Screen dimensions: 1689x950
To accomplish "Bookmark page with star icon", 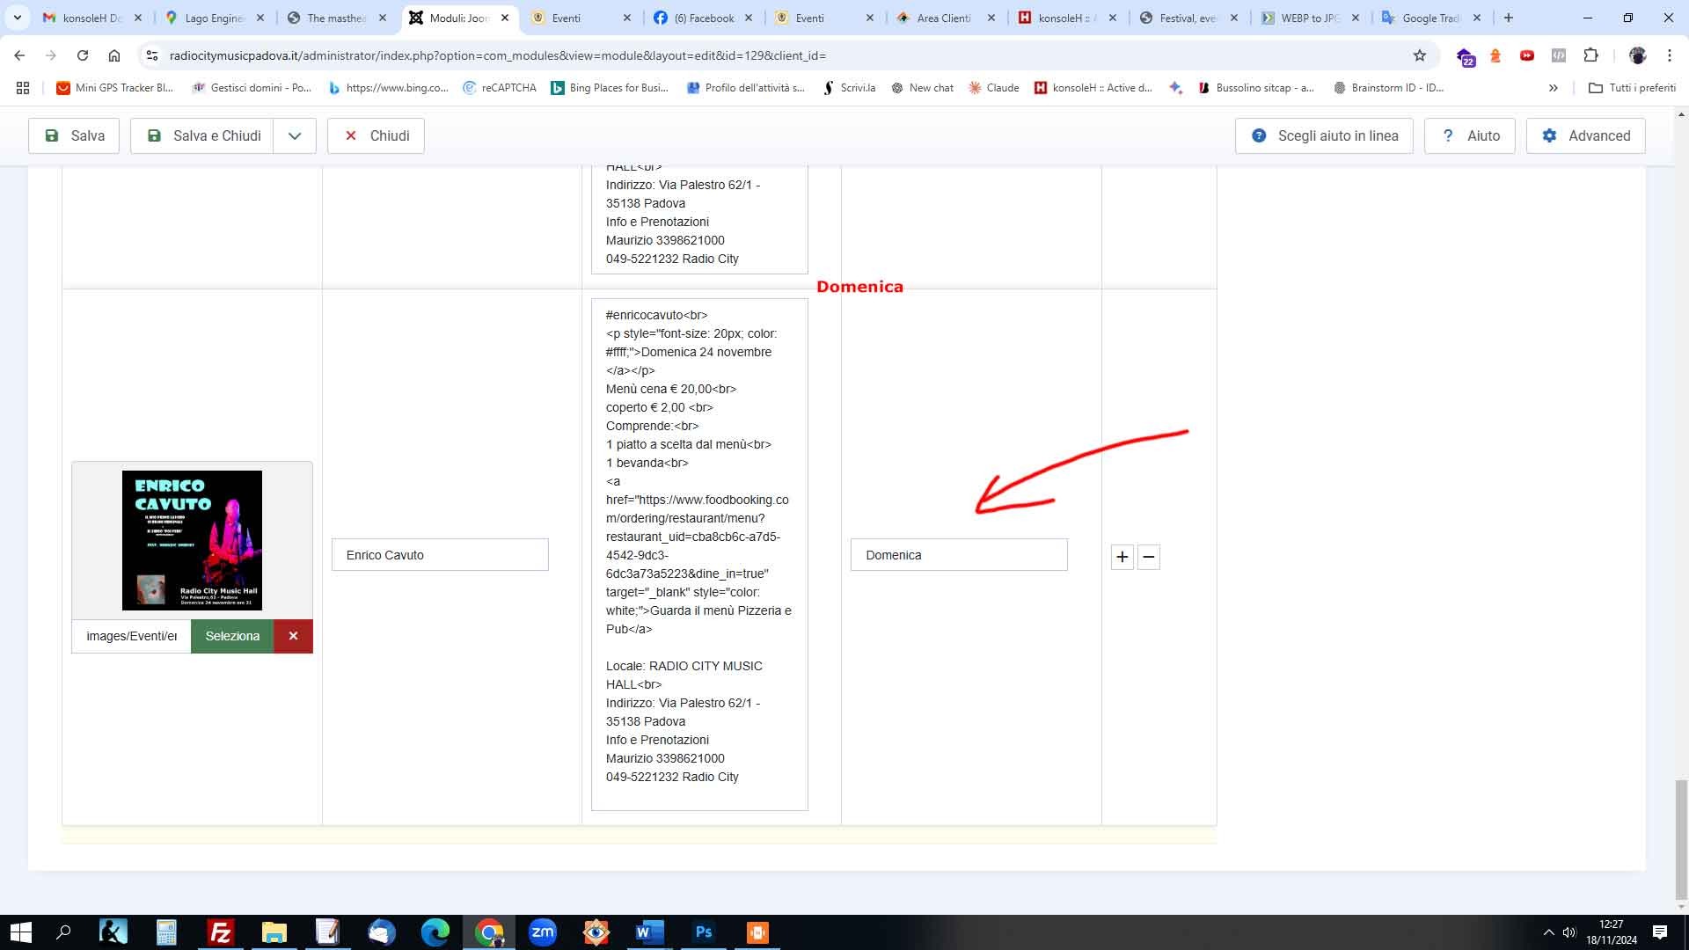I will point(1419,55).
